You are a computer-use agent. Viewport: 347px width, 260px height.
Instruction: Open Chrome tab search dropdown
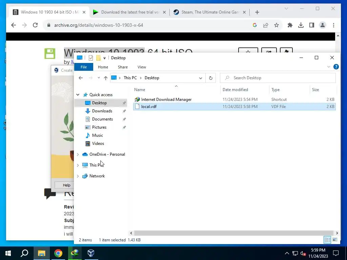(286, 8)
